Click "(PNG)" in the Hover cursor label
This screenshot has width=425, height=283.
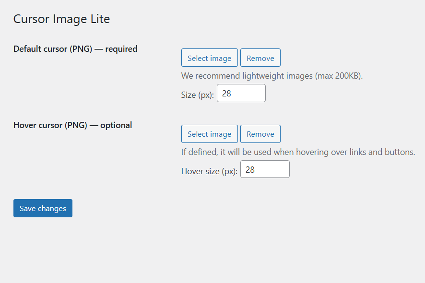[76, 125]
